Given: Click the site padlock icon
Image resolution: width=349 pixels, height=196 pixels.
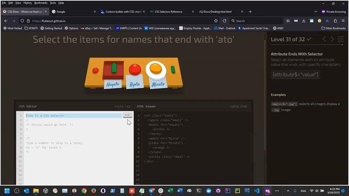Looking at the screenshot, I should tap(28, 21).
